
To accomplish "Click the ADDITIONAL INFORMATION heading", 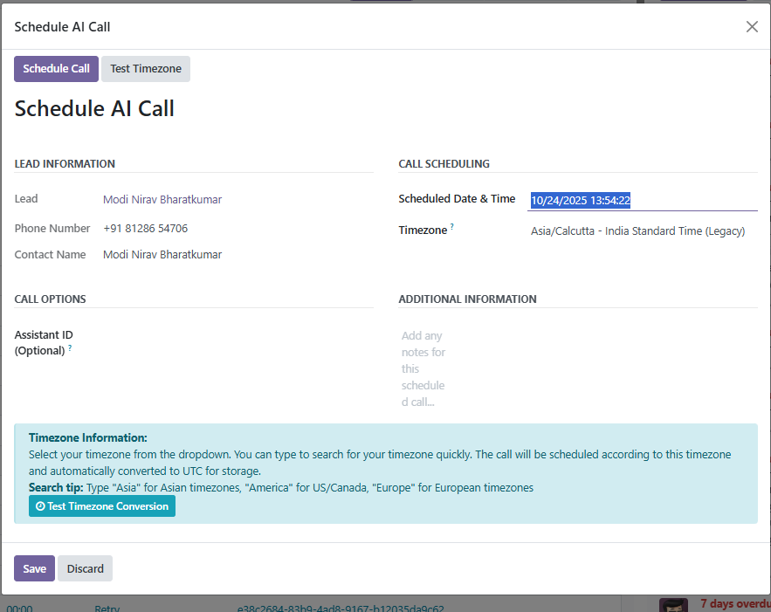I will click(468, 299).
